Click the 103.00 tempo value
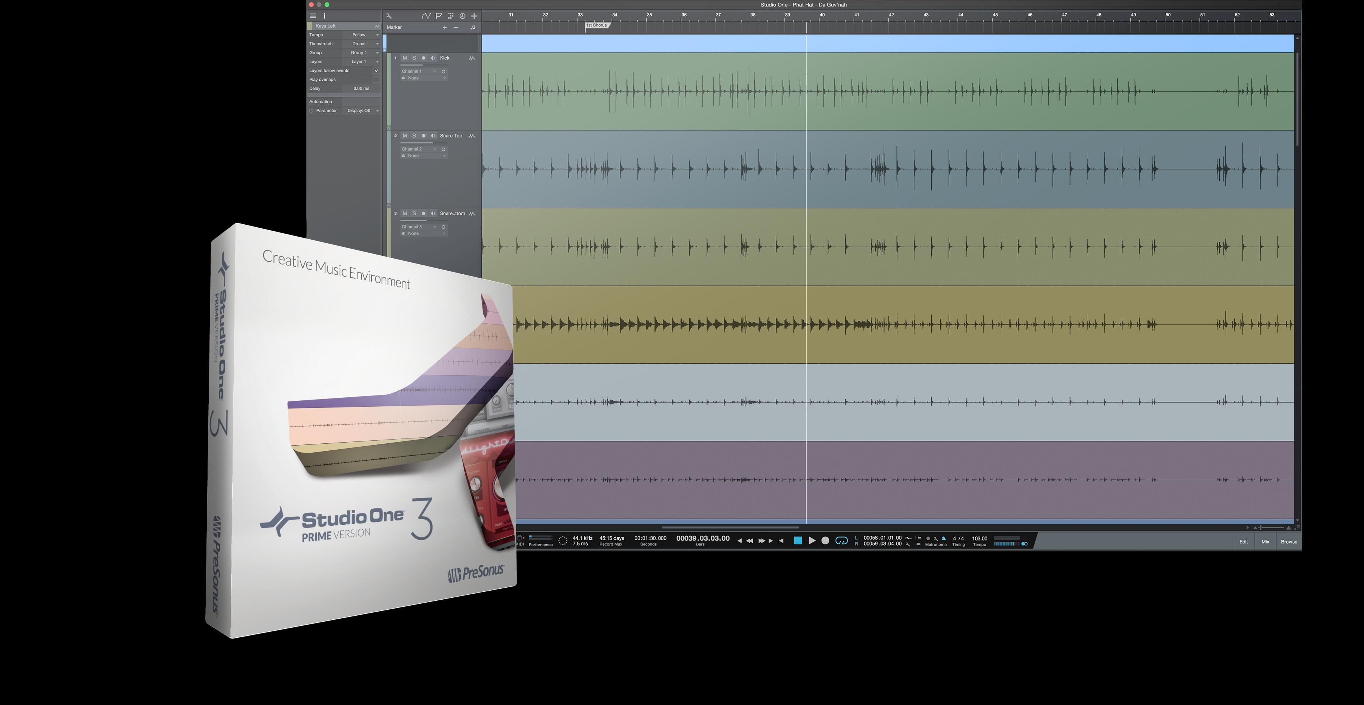Screen dimensions: 1364x705 tap(980, 538)
